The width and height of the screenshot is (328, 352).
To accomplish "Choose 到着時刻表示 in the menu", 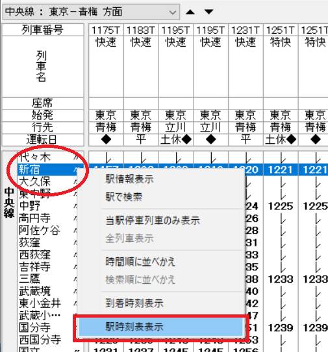I will pos(134,303).
